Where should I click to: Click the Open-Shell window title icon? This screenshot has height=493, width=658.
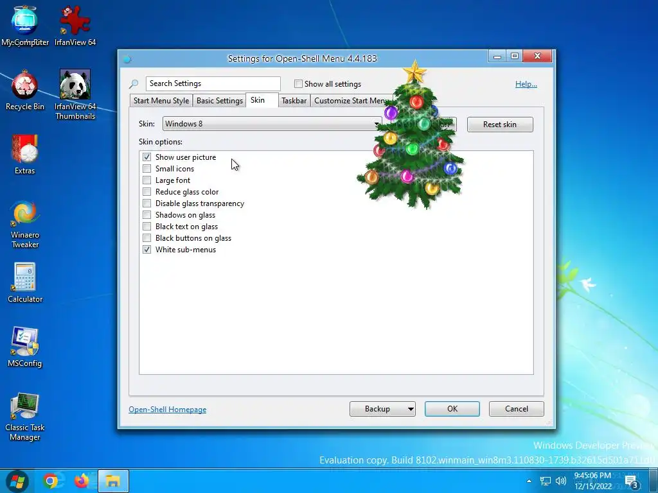(x=127, y=58)
